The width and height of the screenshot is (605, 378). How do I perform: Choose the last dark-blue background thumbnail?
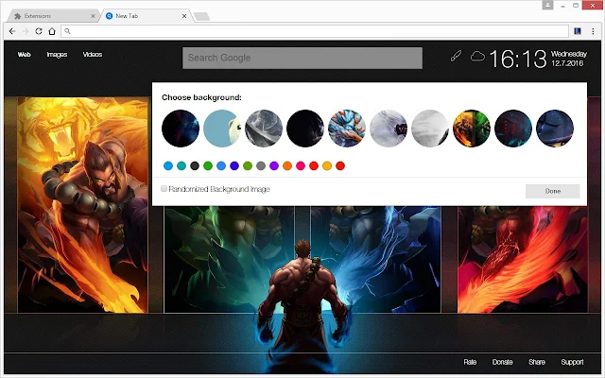tap(555, 129)
